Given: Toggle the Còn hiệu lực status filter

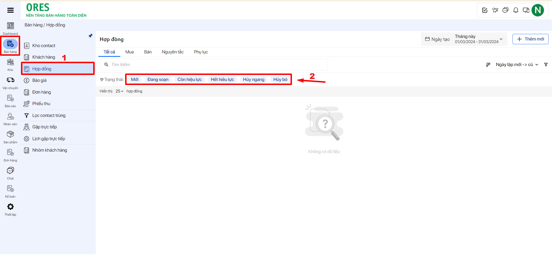Looking at the screenshot, I should tap(189, 80).
